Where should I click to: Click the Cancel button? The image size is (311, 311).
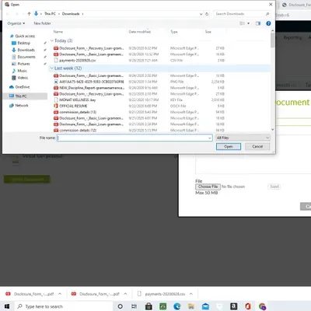(257, 147)
